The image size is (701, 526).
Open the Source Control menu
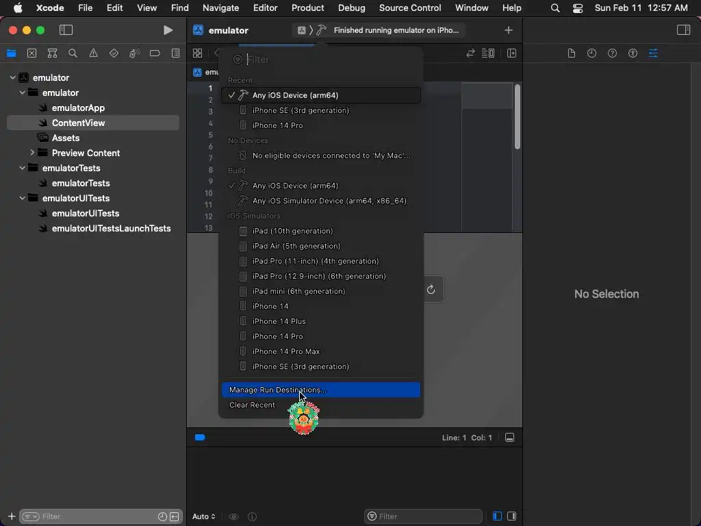[409, 8]
